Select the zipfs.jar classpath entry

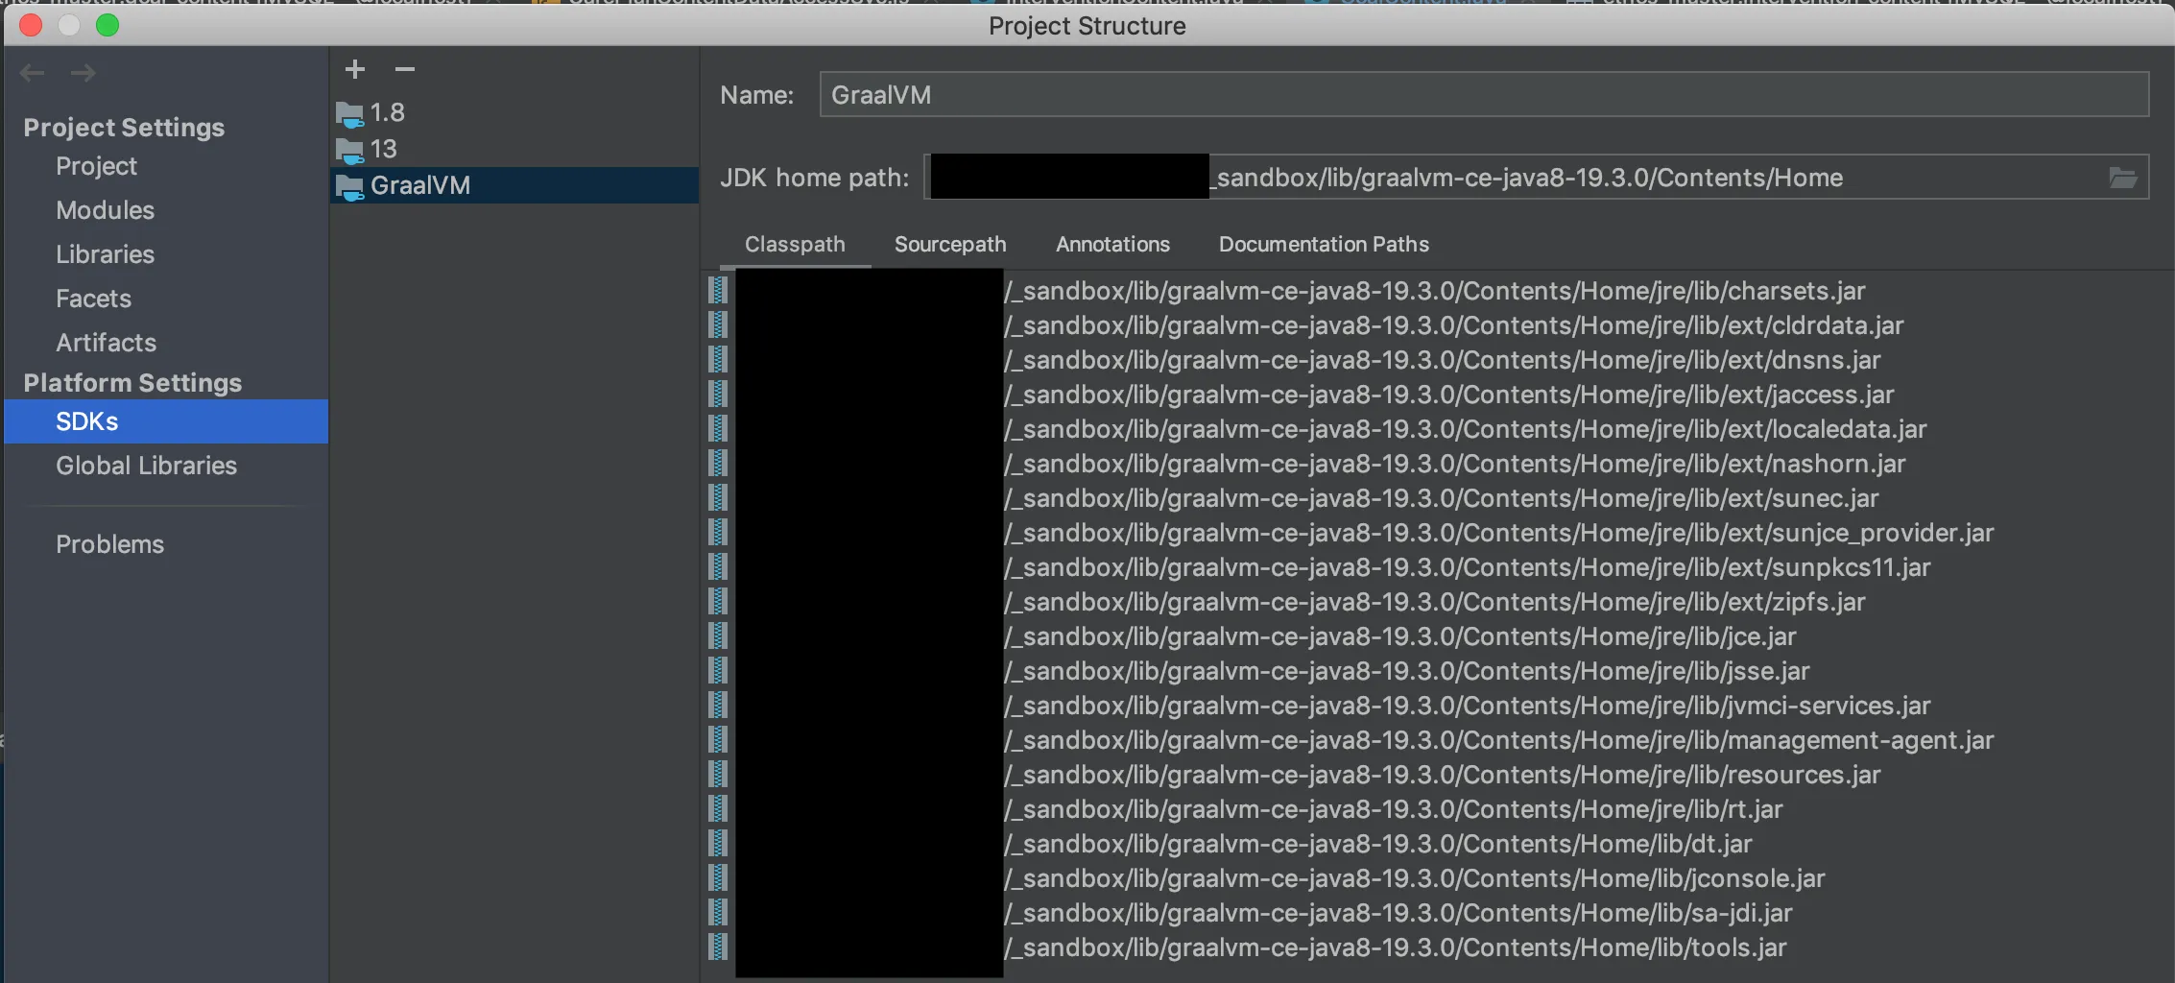coord(1435,602)
